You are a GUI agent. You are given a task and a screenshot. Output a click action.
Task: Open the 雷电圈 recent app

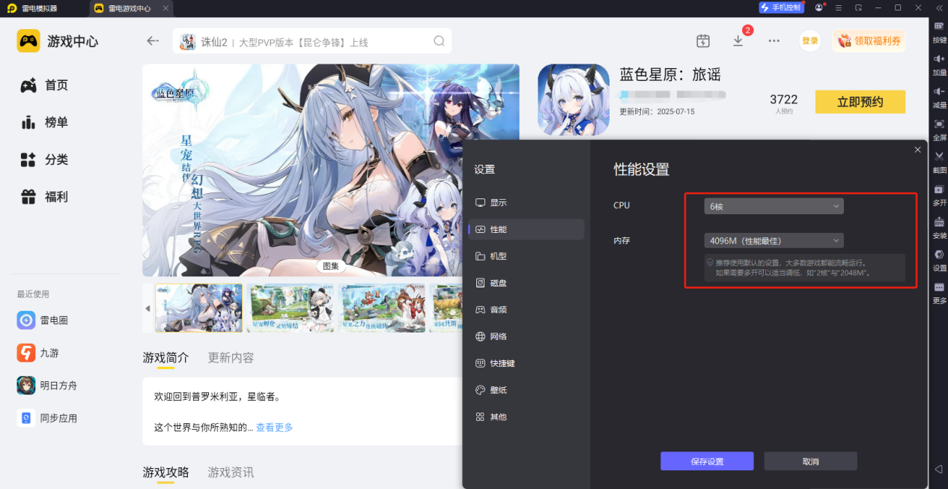(43, 320)
